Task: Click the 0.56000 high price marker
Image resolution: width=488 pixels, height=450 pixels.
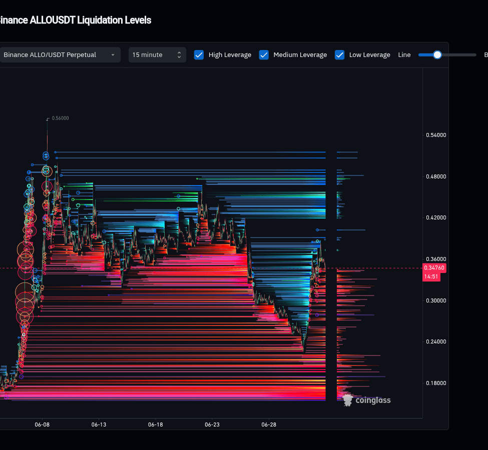Action: pyautogui.click(x=60, y=118)
